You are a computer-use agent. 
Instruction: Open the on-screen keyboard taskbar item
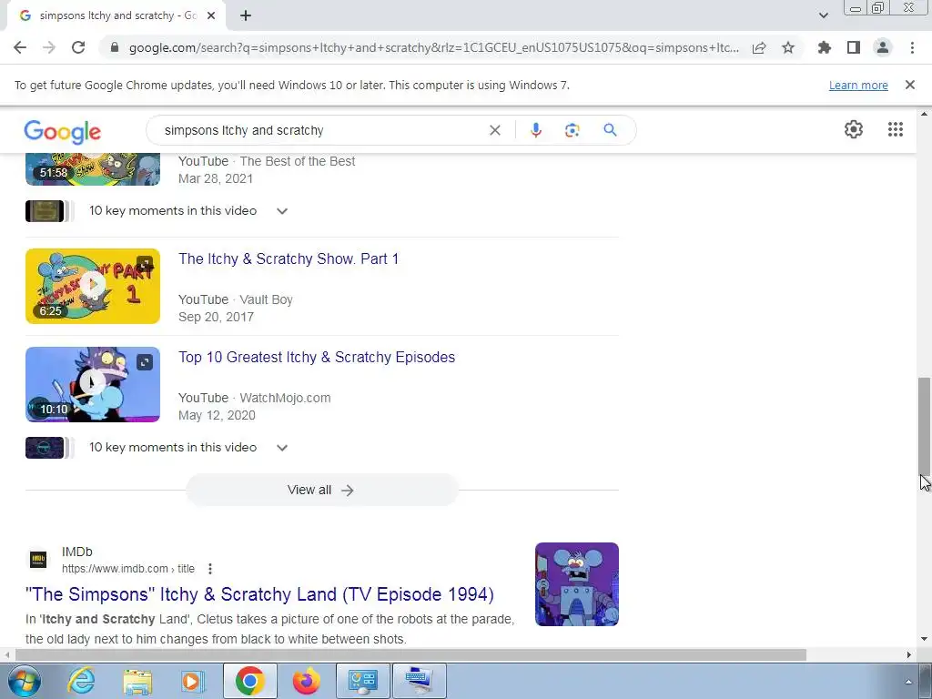tap(420, 681)
